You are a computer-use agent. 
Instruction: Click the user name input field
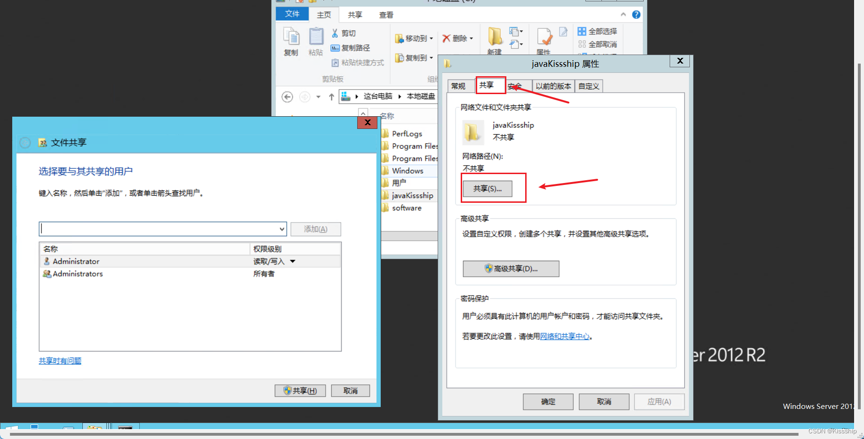point(159,229)
